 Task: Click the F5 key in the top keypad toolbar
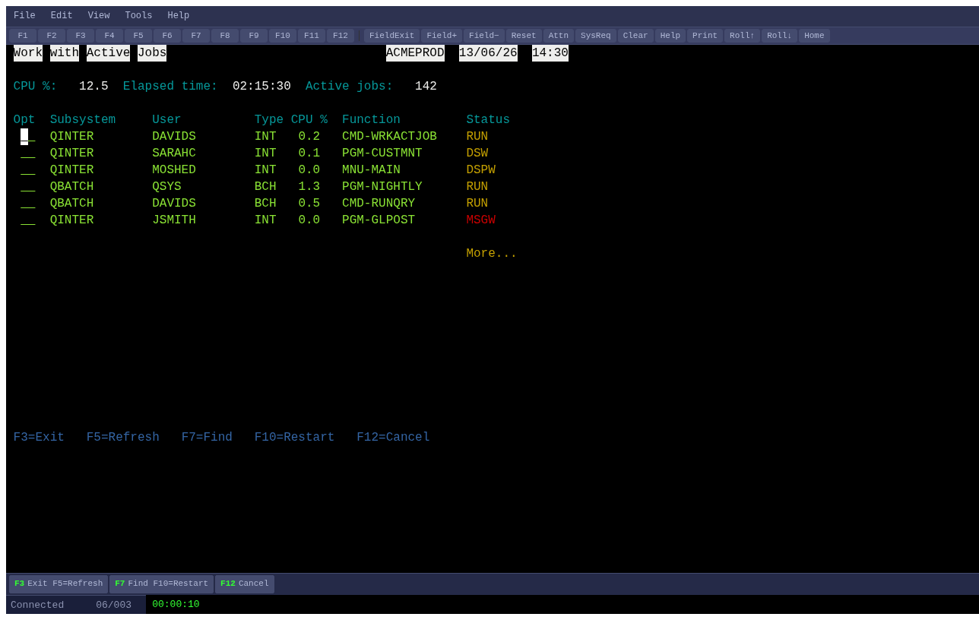pyautogui.click(x=138, y=36)
